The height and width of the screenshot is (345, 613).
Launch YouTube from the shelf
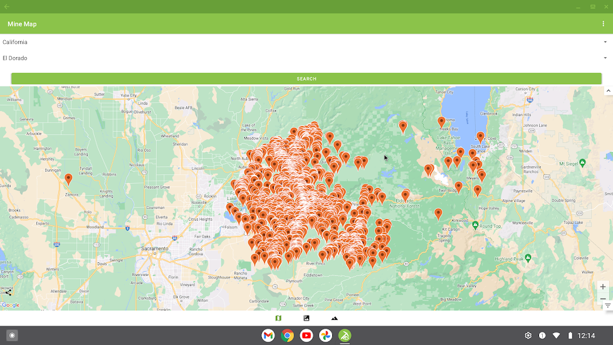tap(306, 336)
